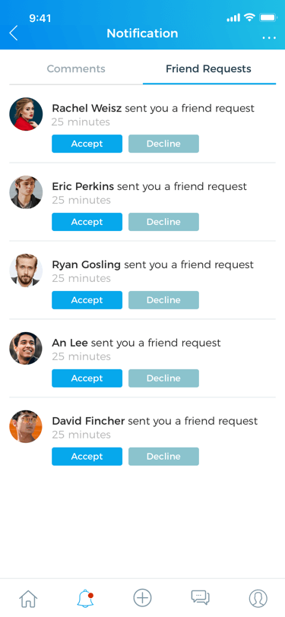Accept Eric Perkins' friend request
This screenshot has height=617, width=285.
[x=87, y=222]
